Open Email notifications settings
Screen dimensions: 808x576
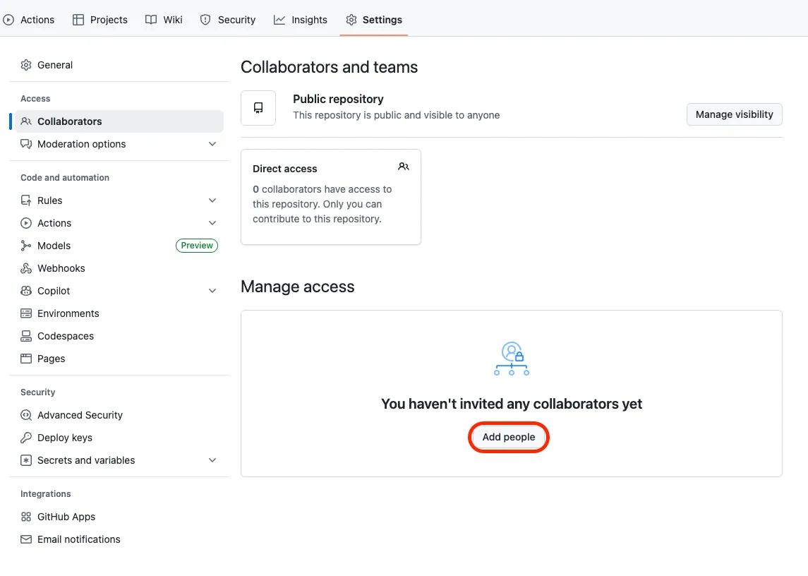pos(119,539)
